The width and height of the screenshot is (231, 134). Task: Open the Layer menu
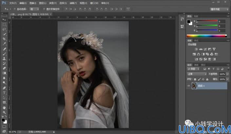click(x=43, y=3)
